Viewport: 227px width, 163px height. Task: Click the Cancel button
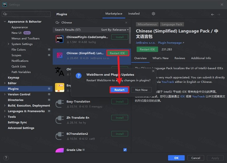tap(196, 158)
